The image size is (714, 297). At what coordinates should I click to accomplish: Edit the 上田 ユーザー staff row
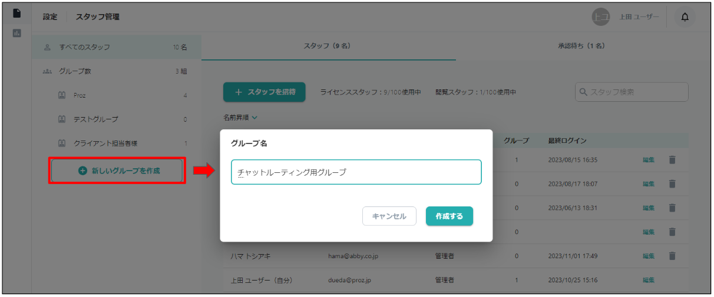(x=649, y=280)
